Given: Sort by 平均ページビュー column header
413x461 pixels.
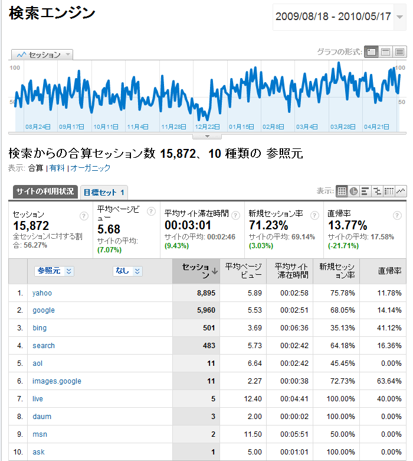Looking at the screenshot, I should (x=243, y=271).
